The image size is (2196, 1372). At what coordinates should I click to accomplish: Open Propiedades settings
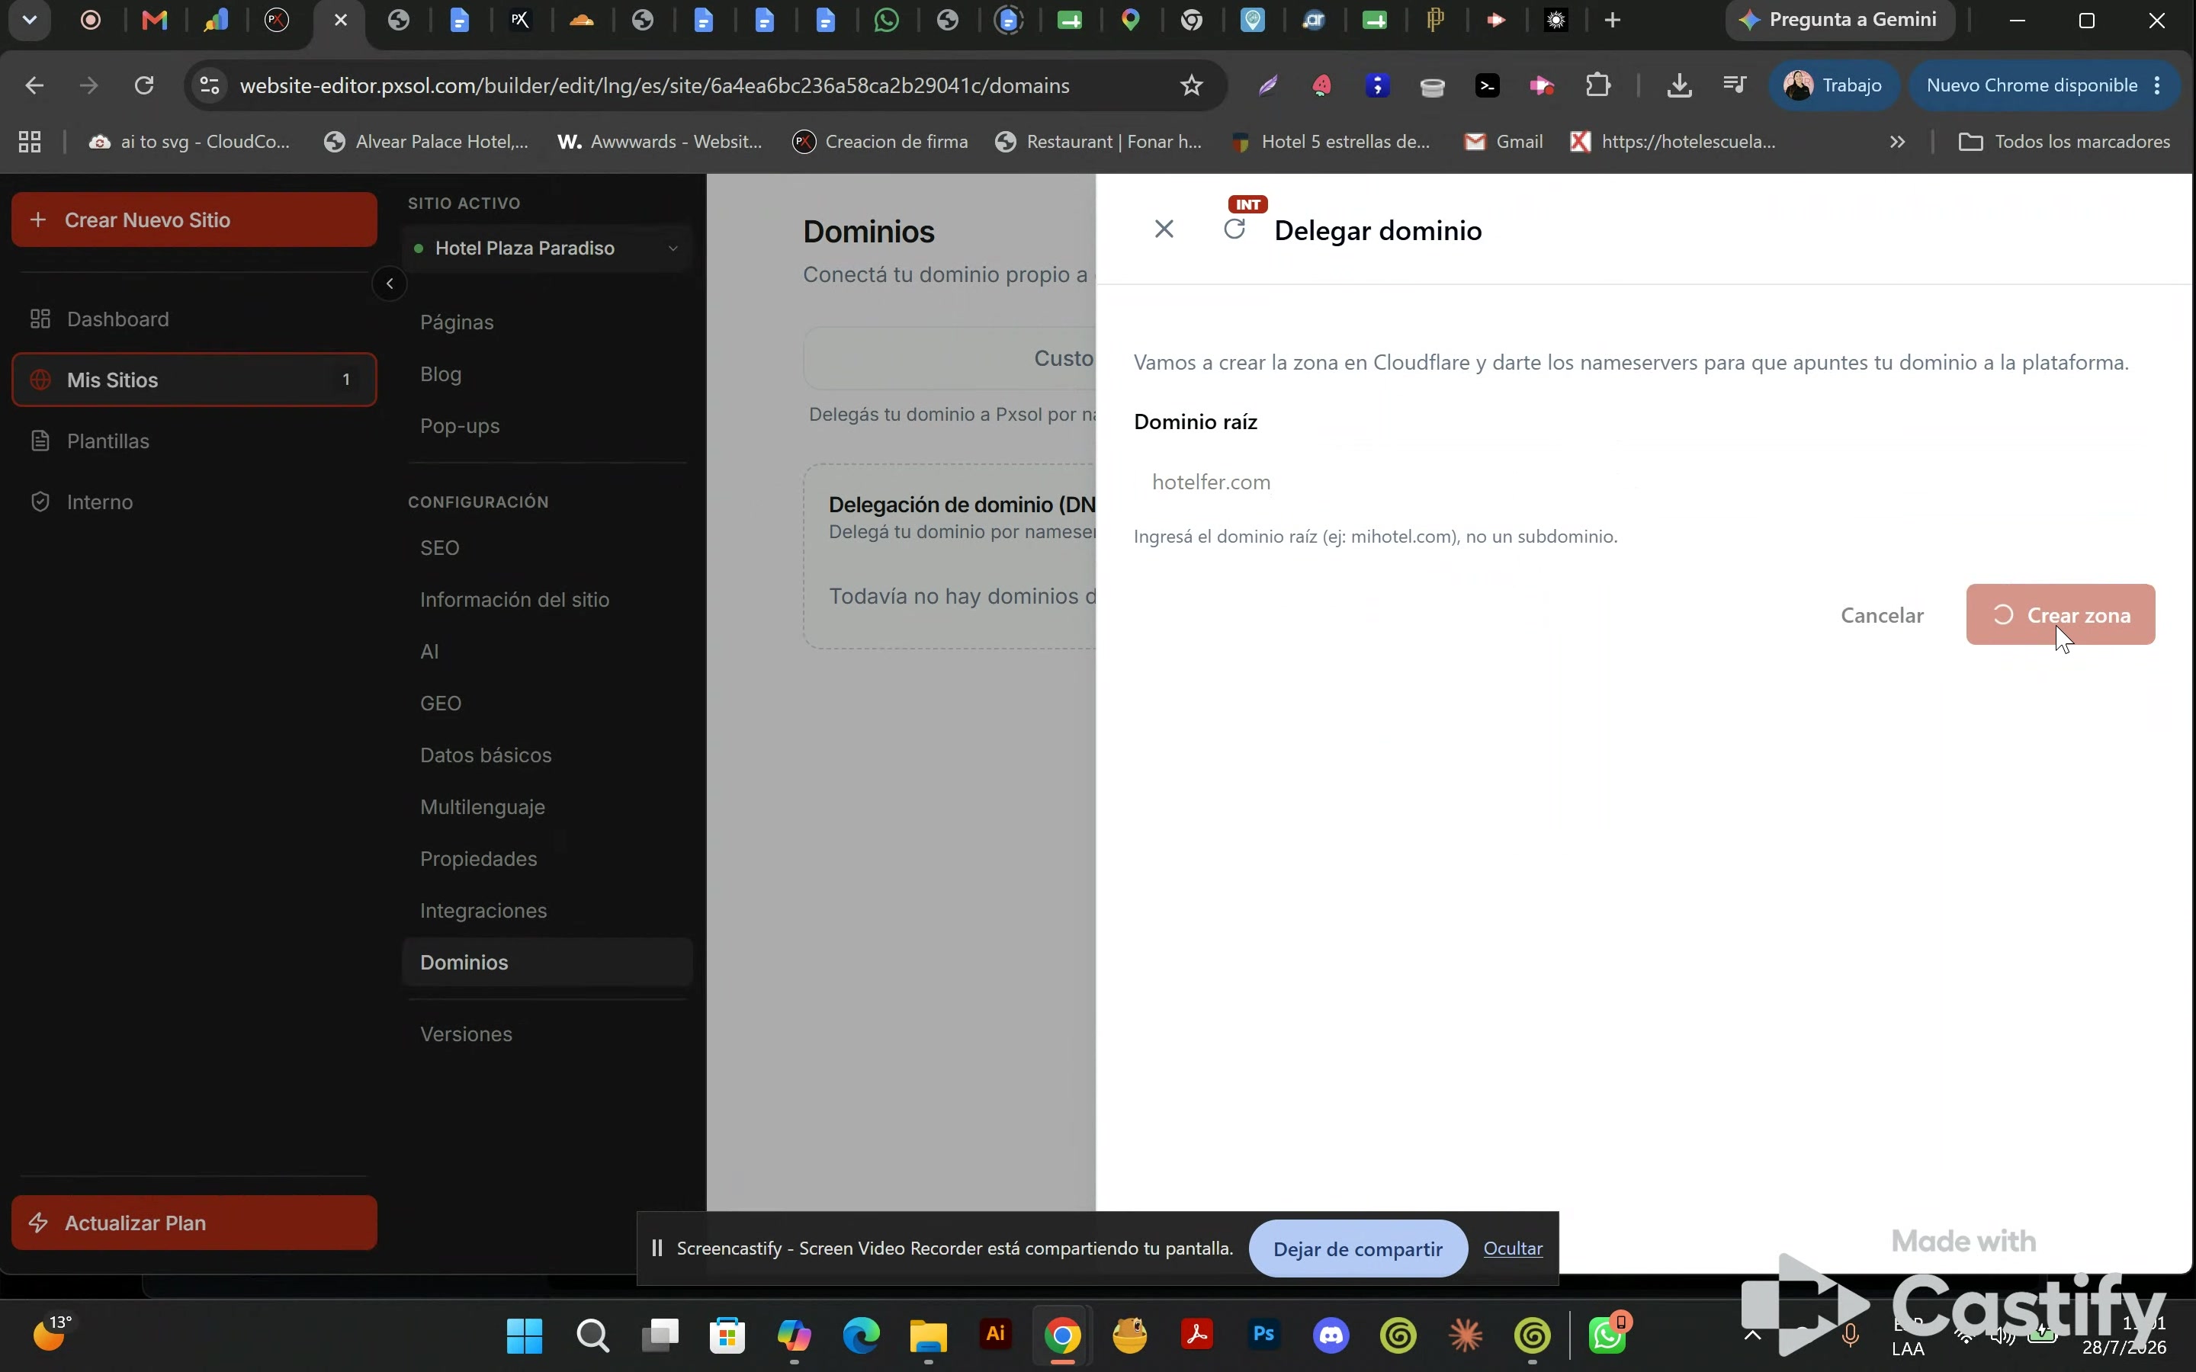[479, 858]
